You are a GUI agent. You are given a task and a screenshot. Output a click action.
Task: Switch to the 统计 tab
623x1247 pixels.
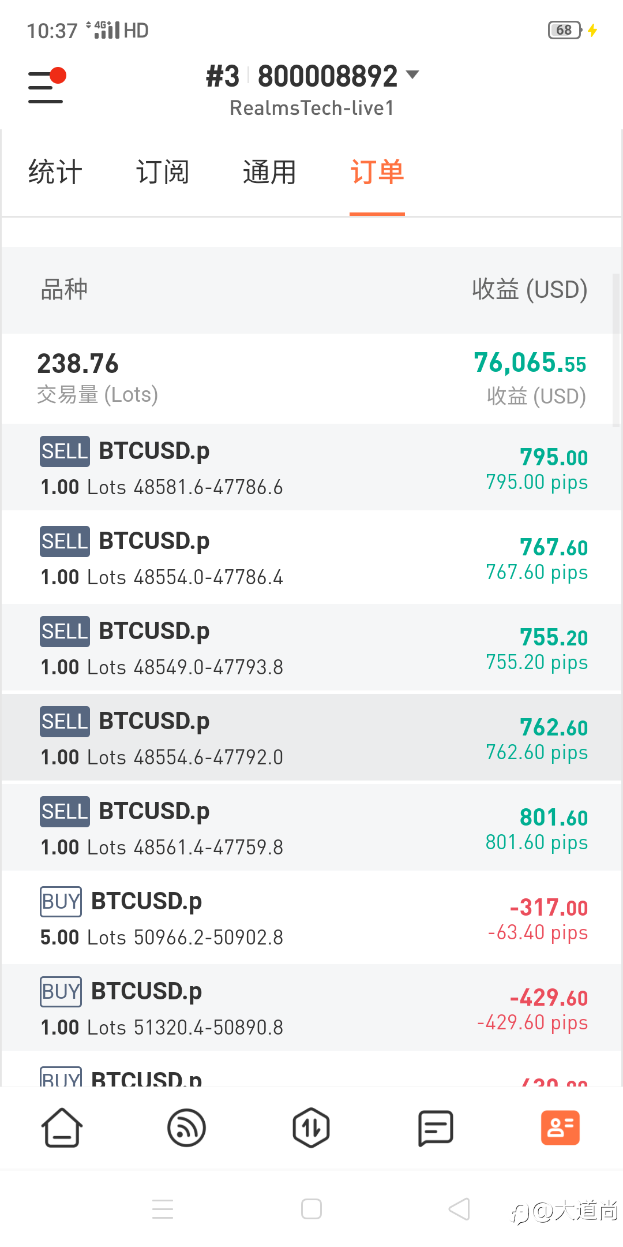(x=55, y=172)
